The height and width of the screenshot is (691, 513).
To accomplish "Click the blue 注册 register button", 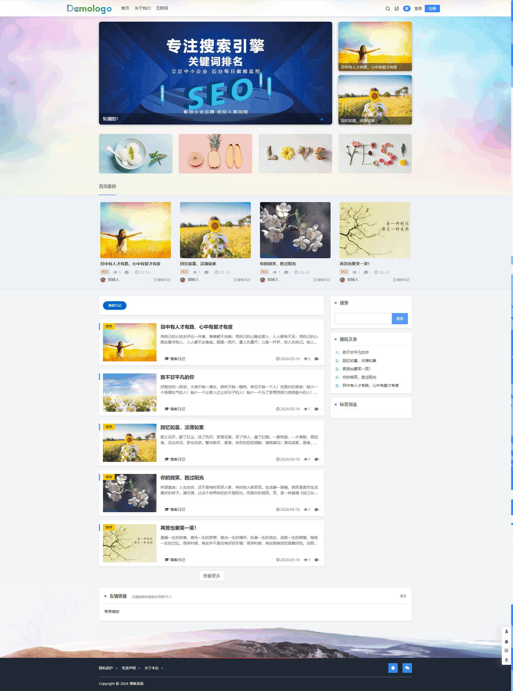I will [432, 9].
